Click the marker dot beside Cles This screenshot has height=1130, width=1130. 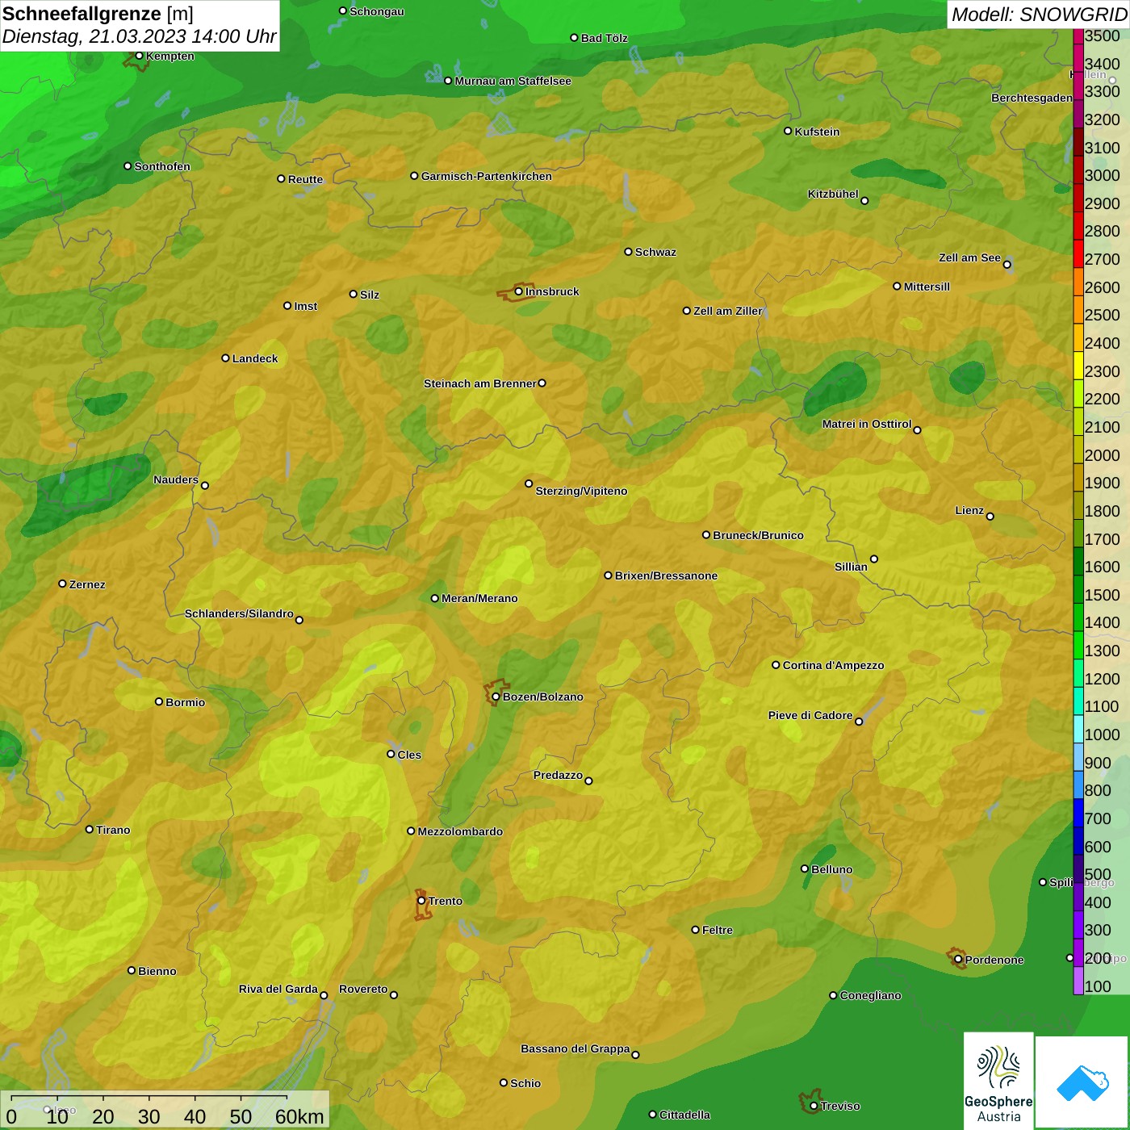pos(391,754)
